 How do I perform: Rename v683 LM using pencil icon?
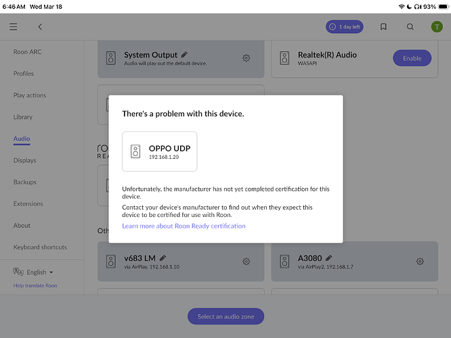click(x=163, y=258)
